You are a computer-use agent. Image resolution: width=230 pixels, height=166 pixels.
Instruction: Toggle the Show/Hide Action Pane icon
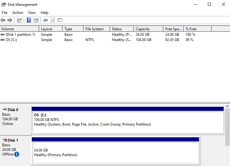pyautogui.click(x=36, y=20)
